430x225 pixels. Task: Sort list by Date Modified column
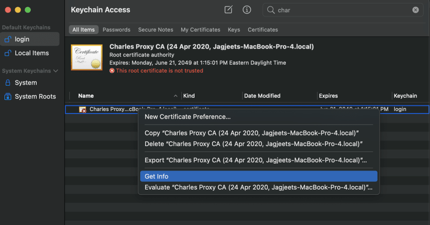click(x=262, y=96)
